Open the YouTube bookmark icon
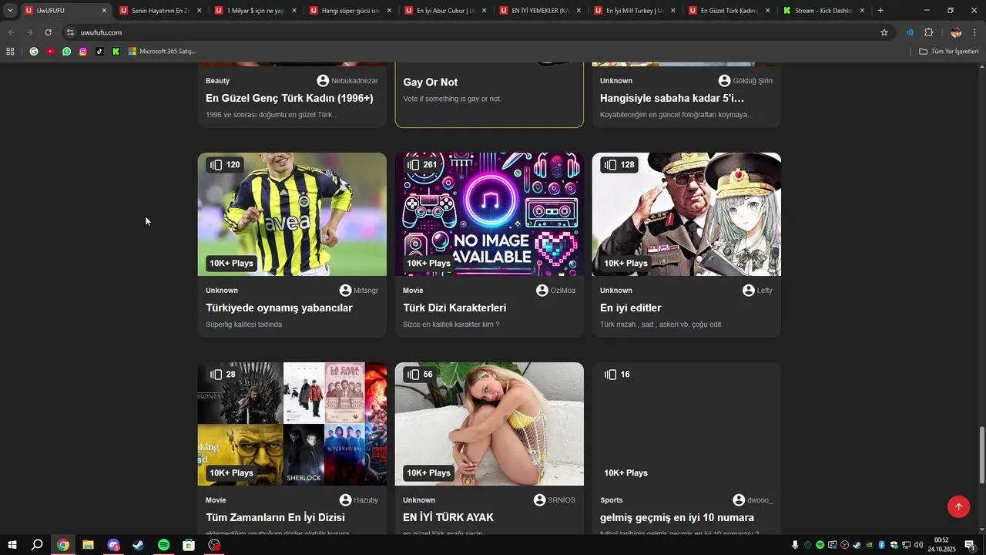986x555 pixels. pyautogui.click(x=50, y=52)
